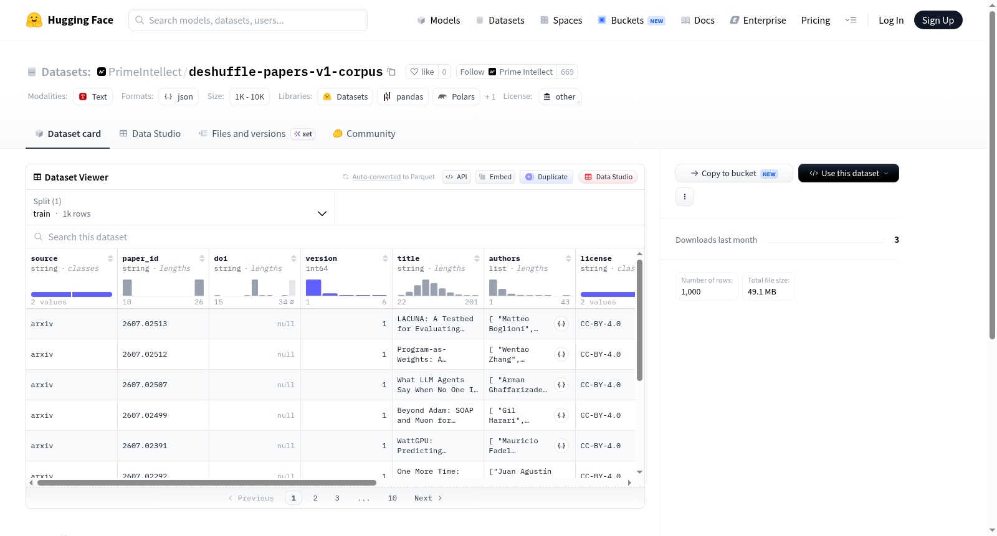Show the +1 more libraries
Viewport: 997px width, 536px height.
point(490,96)
